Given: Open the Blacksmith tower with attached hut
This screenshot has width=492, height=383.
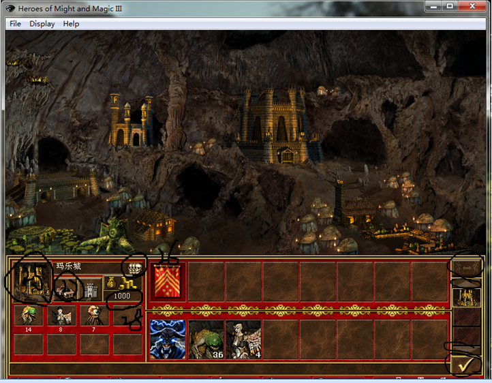Looking at the screenshot, I should pos(353,204).
